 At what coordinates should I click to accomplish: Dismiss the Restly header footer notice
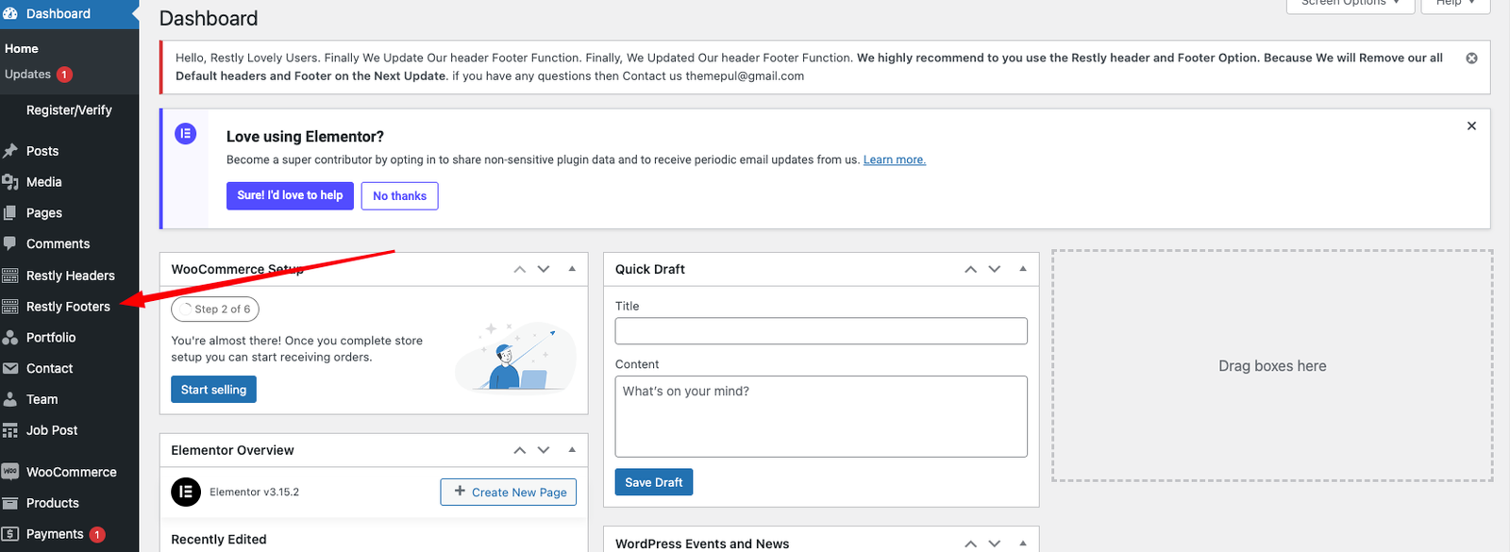tap(1471, 59)
